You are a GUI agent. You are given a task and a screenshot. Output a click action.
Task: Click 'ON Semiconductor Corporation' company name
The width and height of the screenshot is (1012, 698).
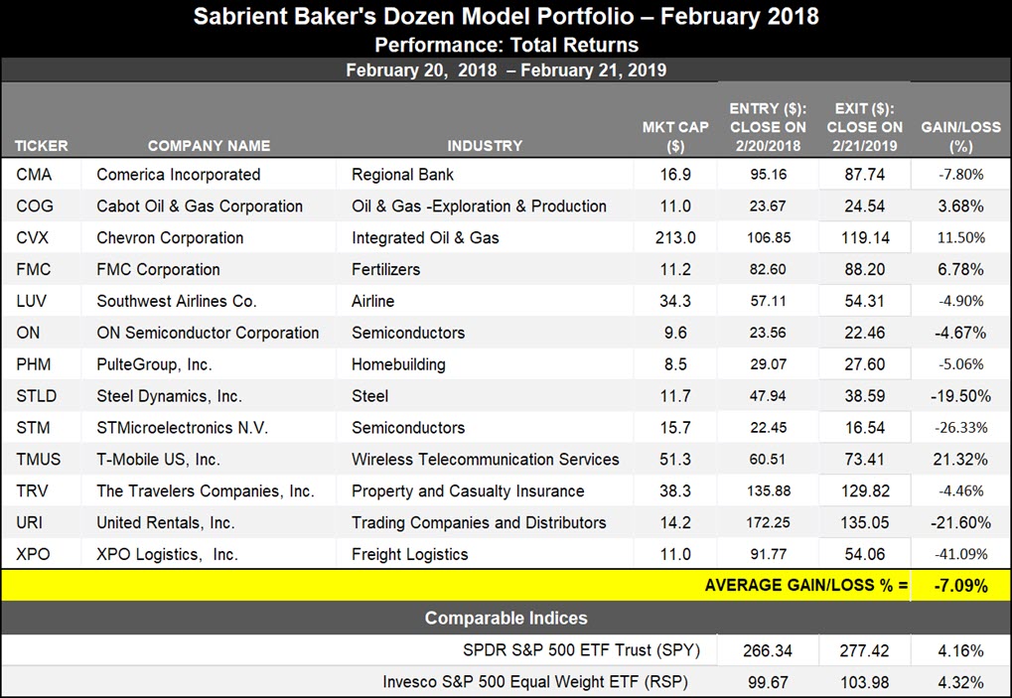[208, 333]
